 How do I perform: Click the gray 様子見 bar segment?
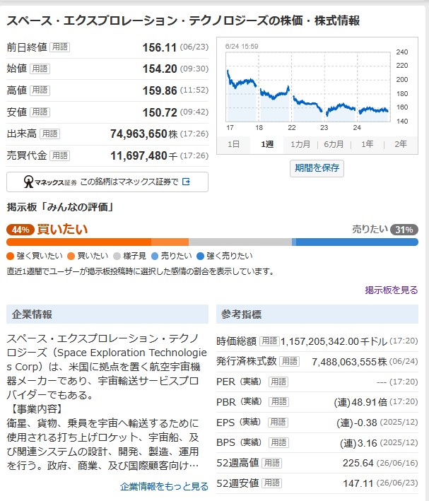click(x=240, y=242)
